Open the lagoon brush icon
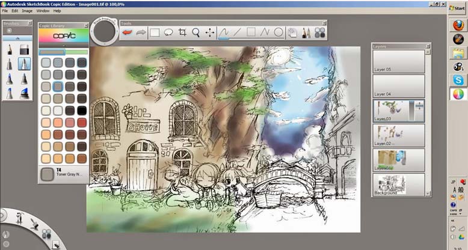The image size is (468, 250). click(x=34, y=224)
